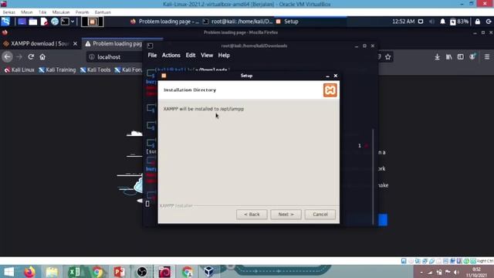Image resolution: width=494 pixels, height=278 pixels.
Task: Open the terminal Edit menu
Action: tap(191, 55)
